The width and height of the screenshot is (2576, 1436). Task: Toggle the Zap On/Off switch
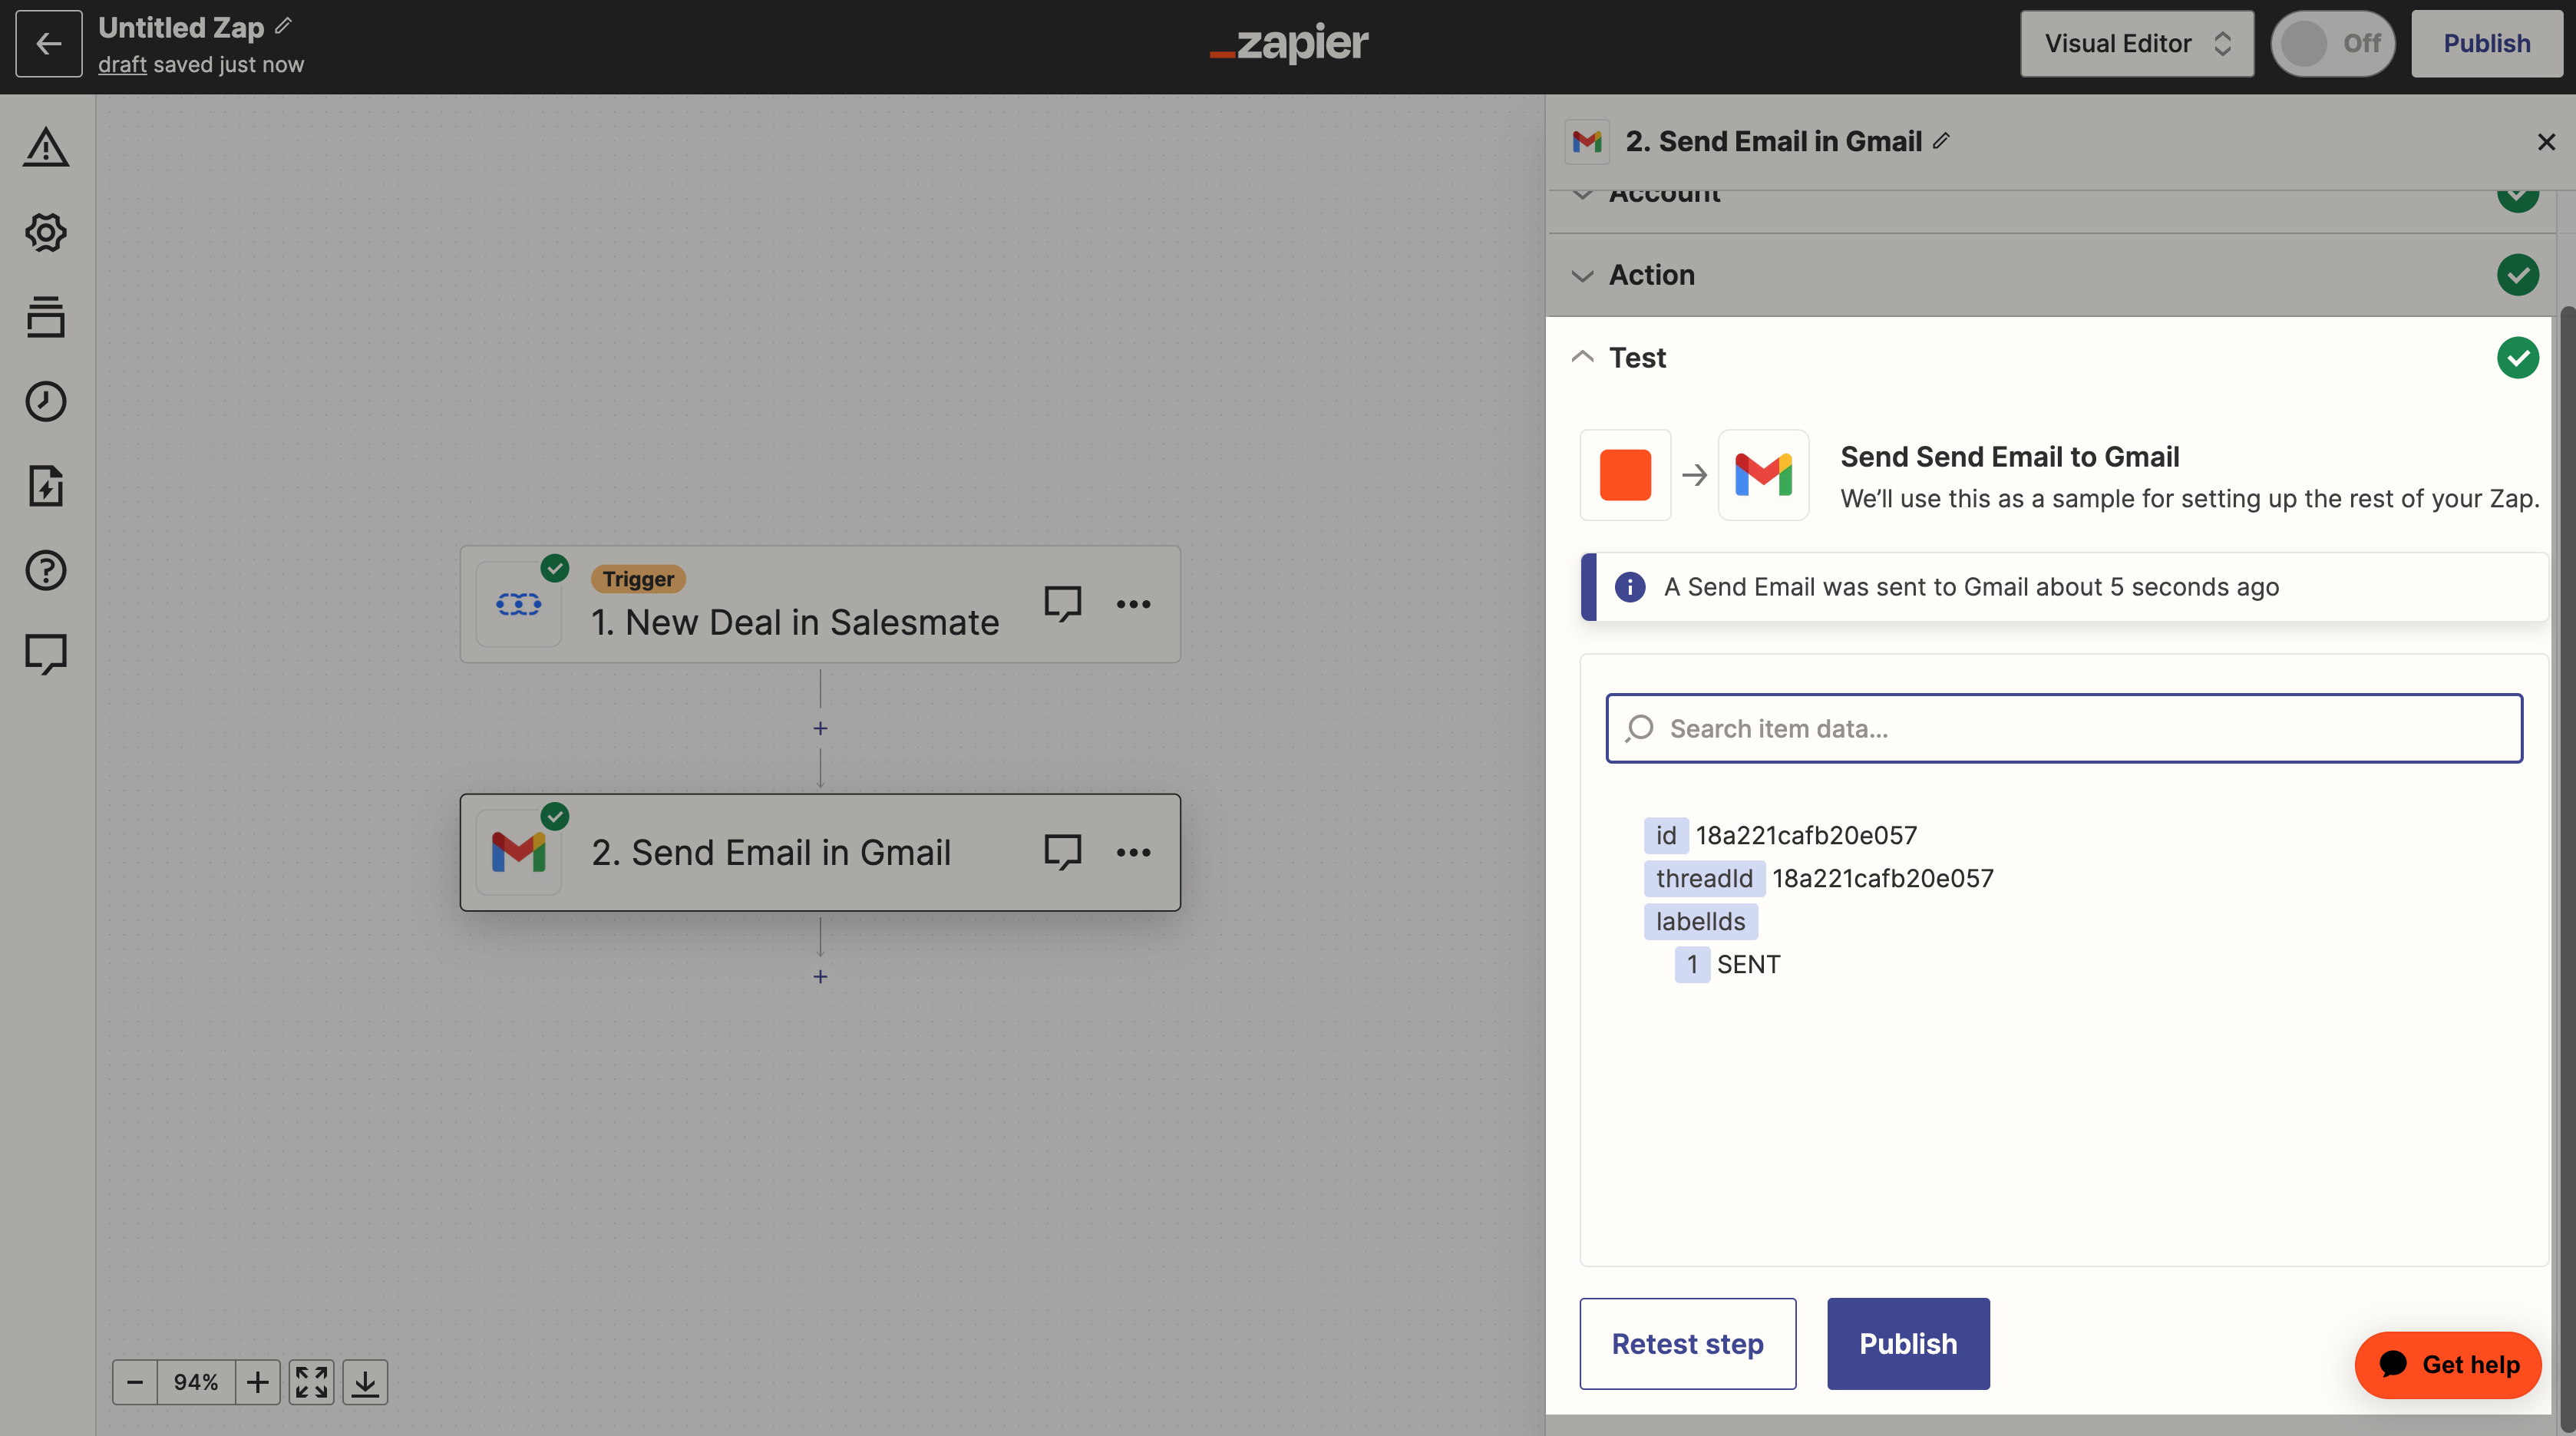2333,43
